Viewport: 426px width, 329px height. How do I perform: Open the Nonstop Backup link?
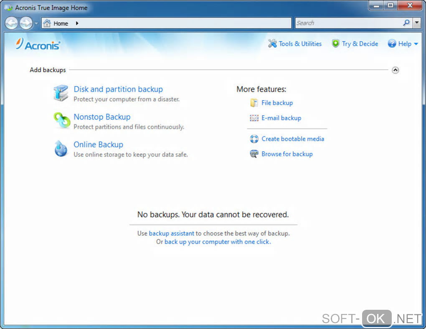(102, 117)
